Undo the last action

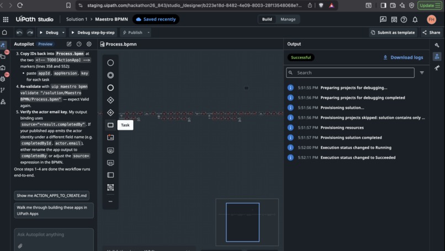19,33
